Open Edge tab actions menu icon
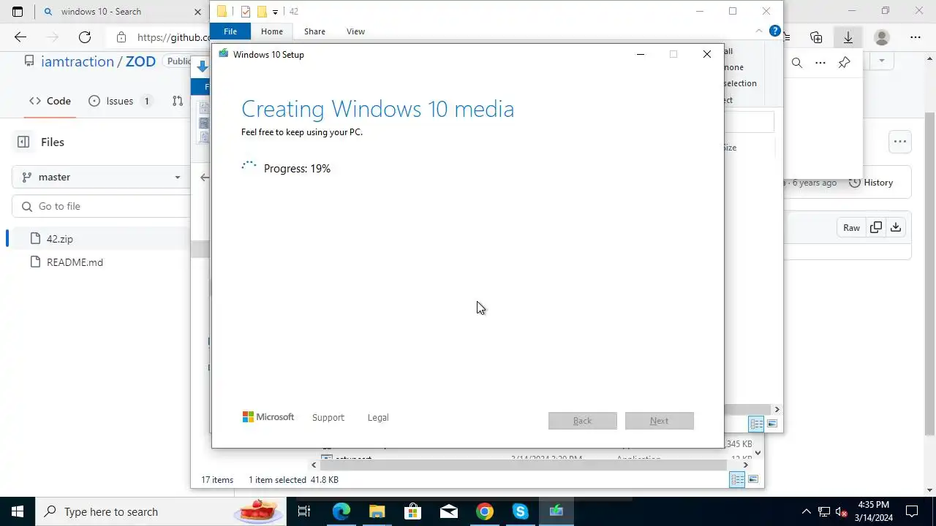The image size is (936, 526). coord(18,12)
